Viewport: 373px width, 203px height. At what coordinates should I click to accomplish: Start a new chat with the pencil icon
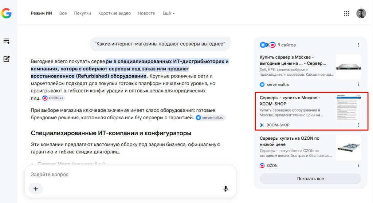click(7, 59)
